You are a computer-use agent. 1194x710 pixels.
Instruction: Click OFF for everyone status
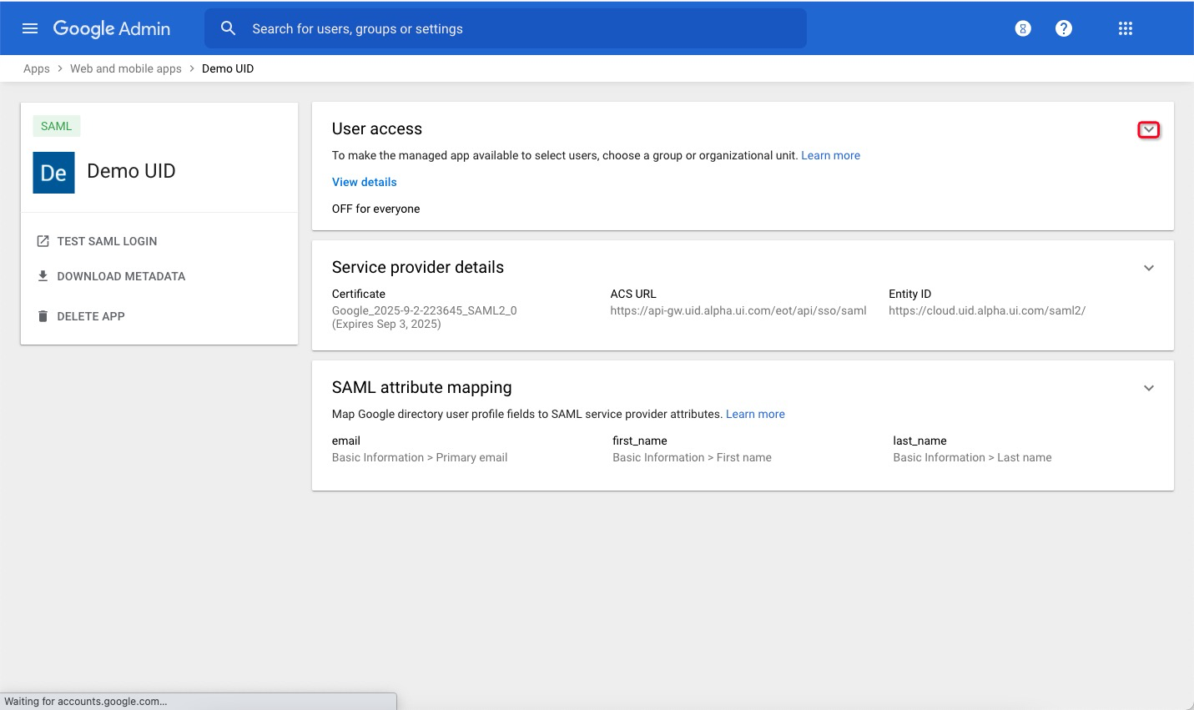pyautogui.click(x=376, y=209)
